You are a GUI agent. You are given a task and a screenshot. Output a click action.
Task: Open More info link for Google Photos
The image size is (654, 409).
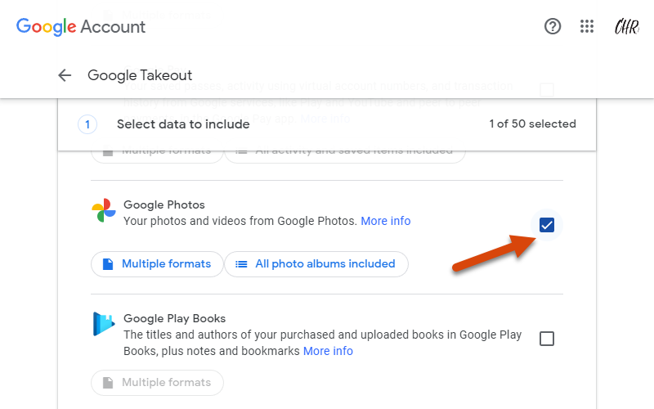point(385,221)
